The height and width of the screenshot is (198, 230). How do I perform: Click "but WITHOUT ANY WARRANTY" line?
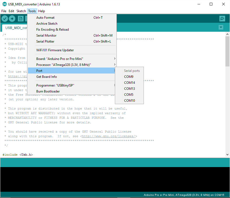(x=65, y=113)
